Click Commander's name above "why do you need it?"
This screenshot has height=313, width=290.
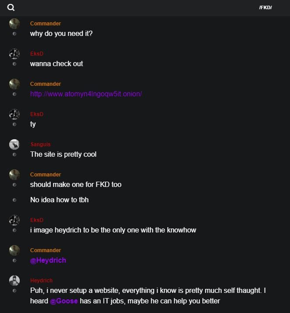point(46,24)
